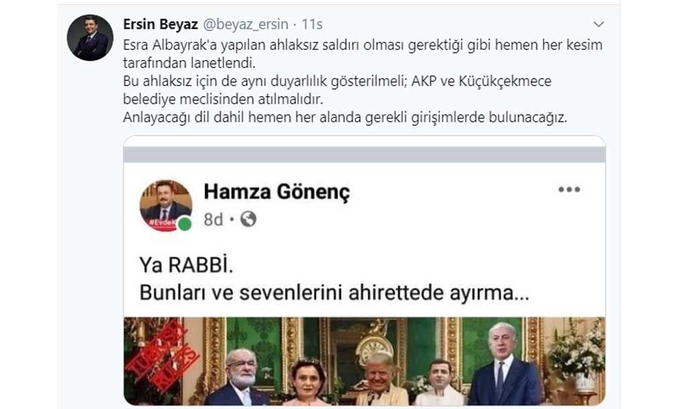Open the embedded group photo
Image resolution: width=683 pixels, height=409 pixels.
[x=365, y=361]
